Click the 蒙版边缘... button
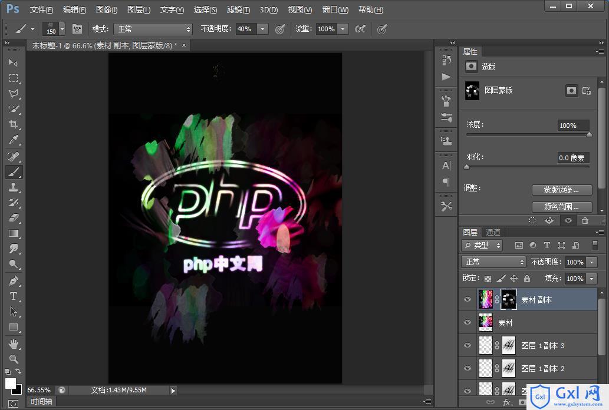Viewport: 609px width, 410px height. pyautogui.click(x=562, y=190)
